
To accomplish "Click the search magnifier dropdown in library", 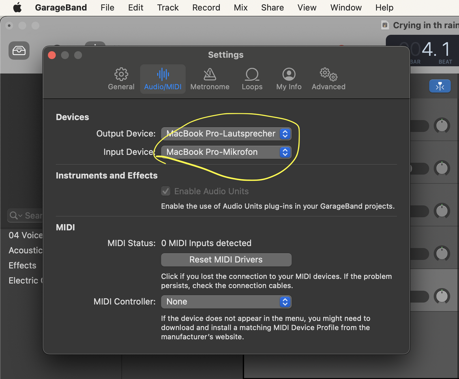I will (16, 216).
